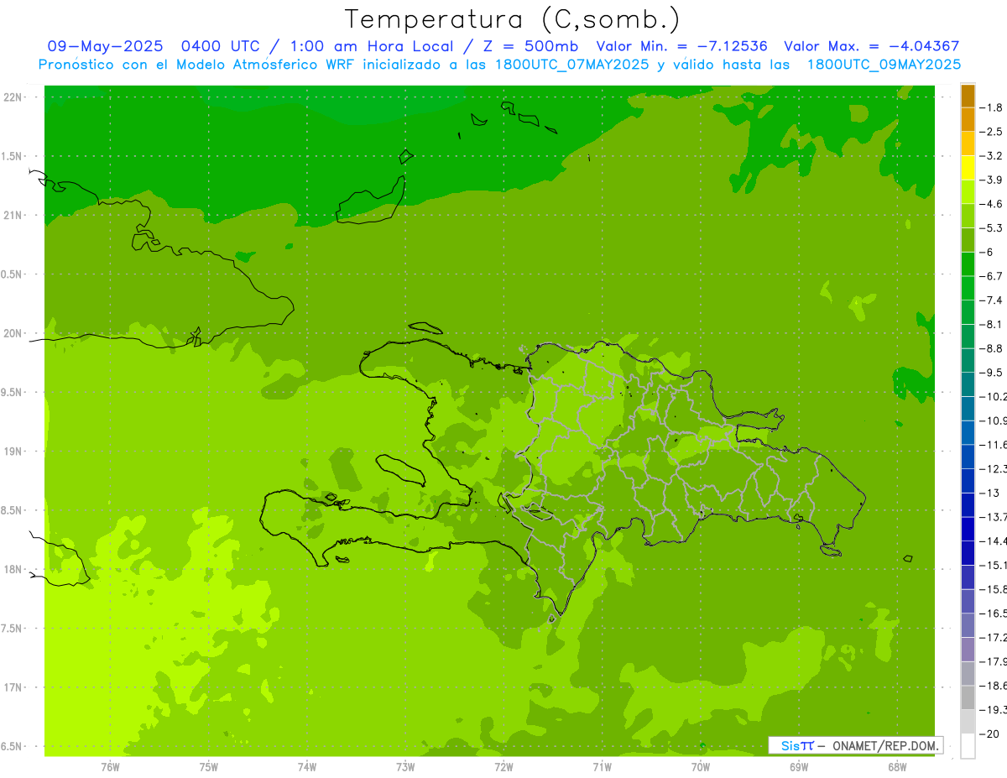Click the 9.5N latitude axis label

coord(13,393)
